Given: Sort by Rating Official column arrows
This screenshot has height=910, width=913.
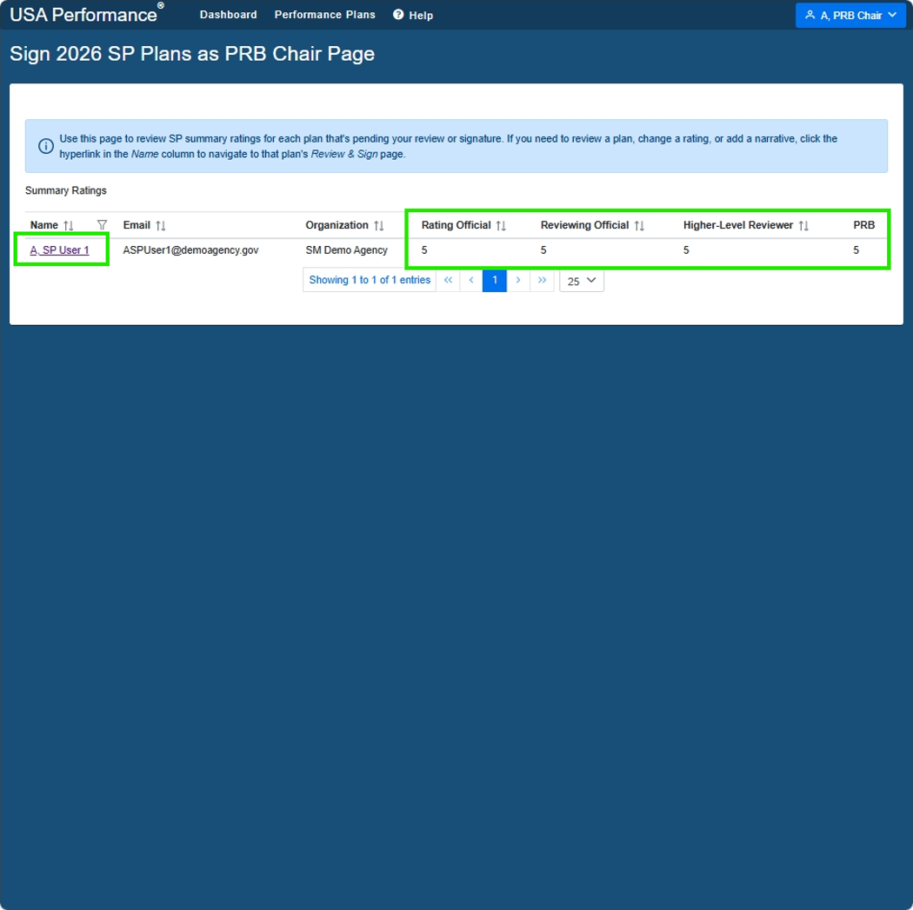Looking at the screenshot, I should pos(502,225).
